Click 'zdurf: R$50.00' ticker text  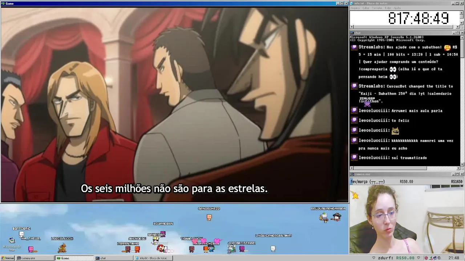tap(396, 258)
